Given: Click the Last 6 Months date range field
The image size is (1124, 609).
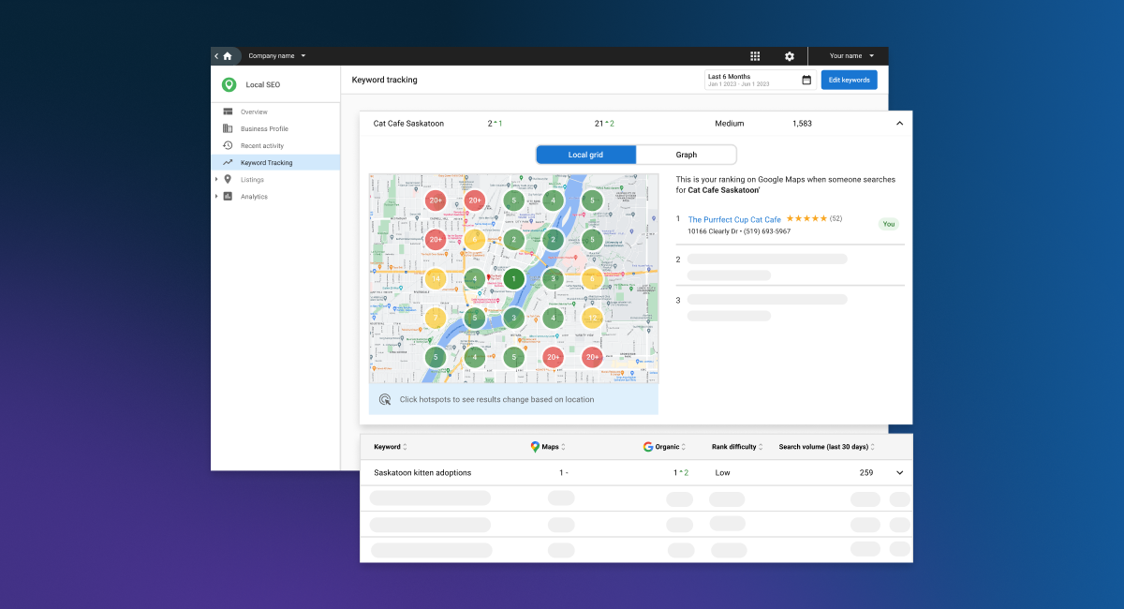Looking at the screenshot, I should tap(760, 80).
